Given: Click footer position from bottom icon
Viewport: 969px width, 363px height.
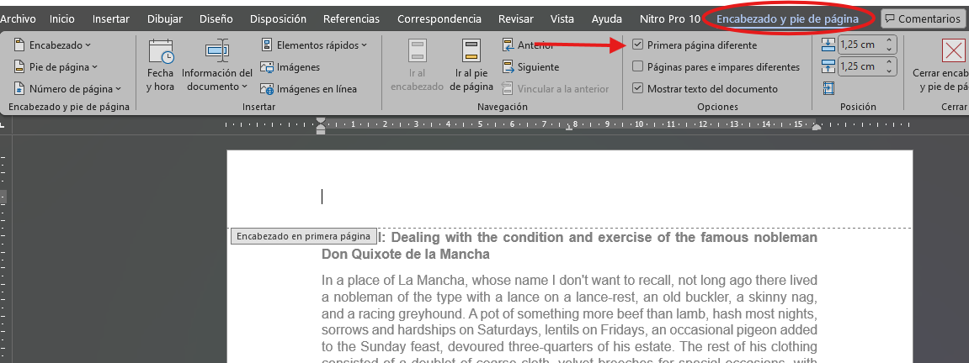Looking at the screenshot, I should [828, 66].
